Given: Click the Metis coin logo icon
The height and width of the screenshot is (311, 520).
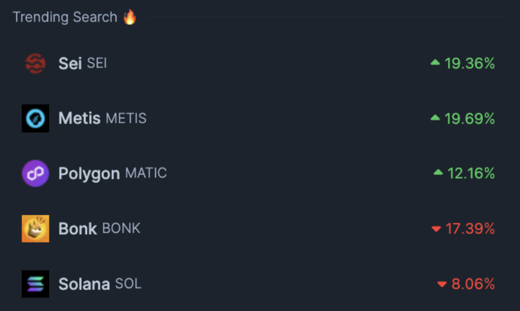Looking at the screenshot, I should point(35,118).
